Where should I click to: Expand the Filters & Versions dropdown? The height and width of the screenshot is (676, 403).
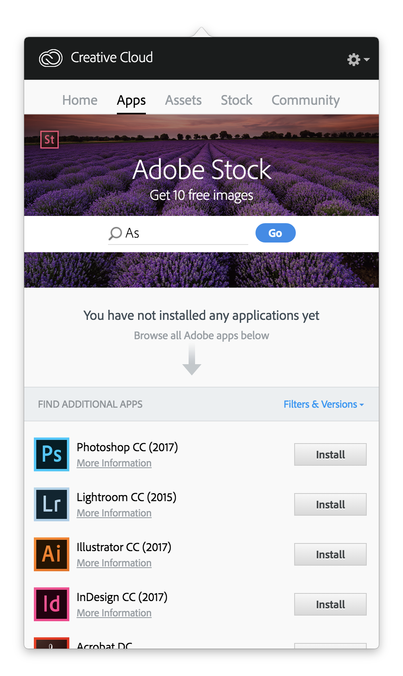tap(324, 404)
